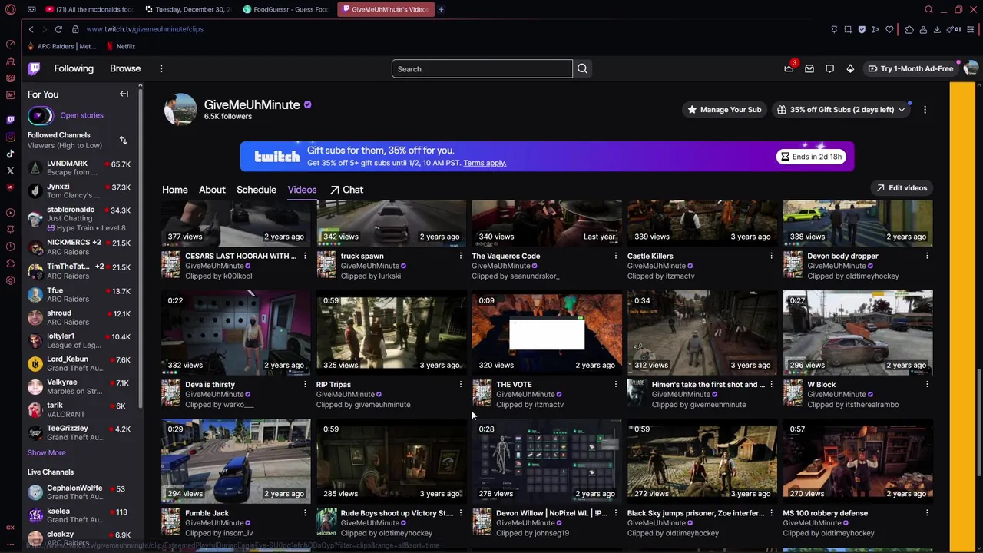Open Valkyrae channel in sidebar
The image size is (983, 553).
[80, 386]
